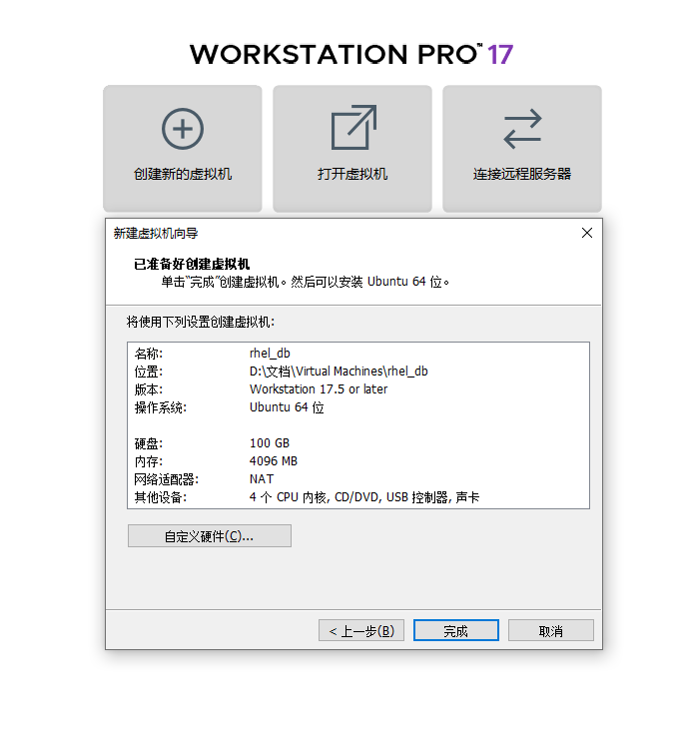Select the location path D:\文档\Virtual Machines\rhel_db
Viewport: 694px width, 753px height.
click(339, 372)
